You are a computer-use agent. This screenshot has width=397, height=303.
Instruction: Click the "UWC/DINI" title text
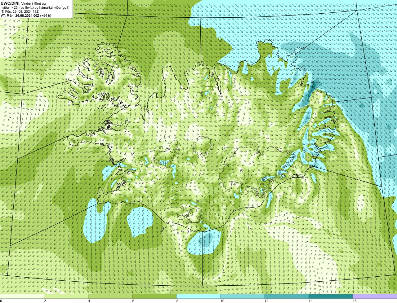click(x=10, y=3)
